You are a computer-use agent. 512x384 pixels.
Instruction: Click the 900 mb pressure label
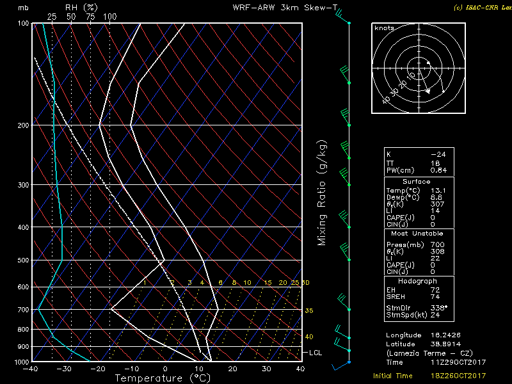click(x=23, y=346)
